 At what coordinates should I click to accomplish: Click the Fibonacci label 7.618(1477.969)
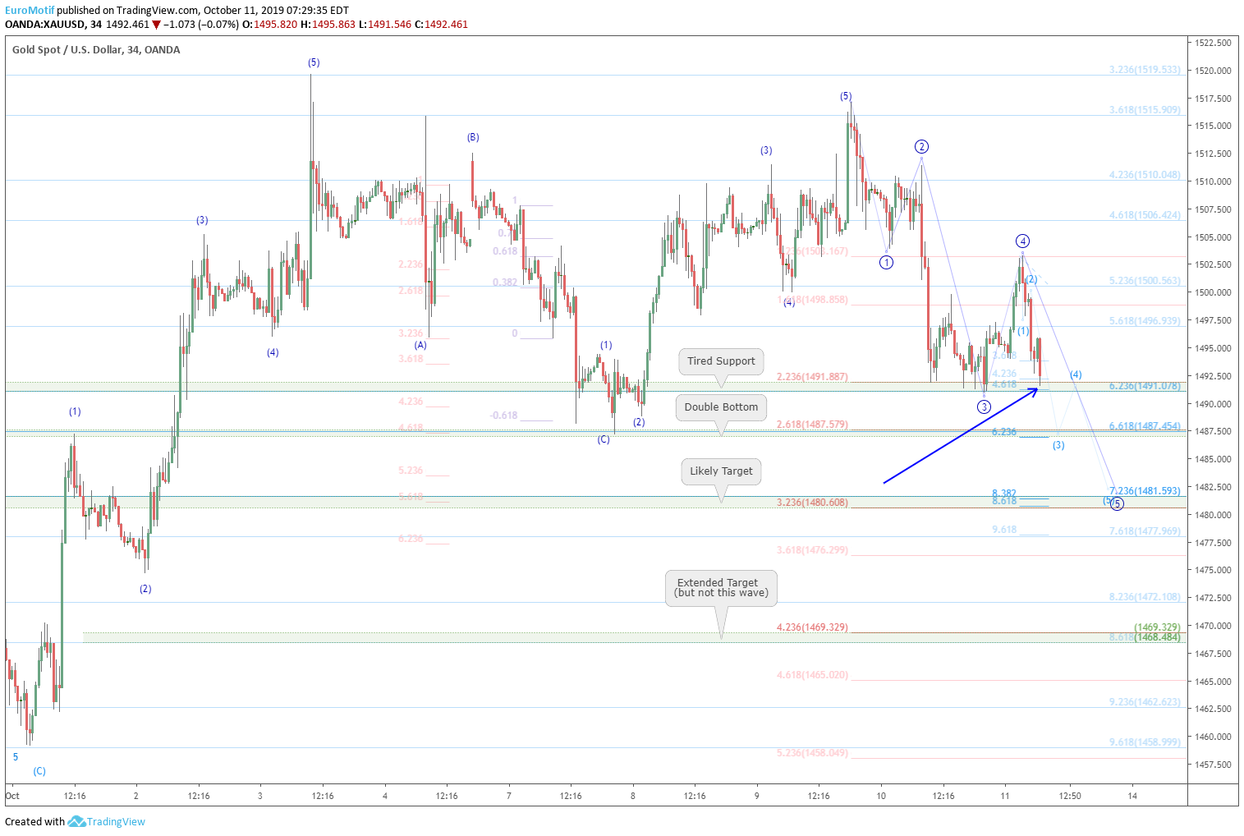tap(1145, 531)
